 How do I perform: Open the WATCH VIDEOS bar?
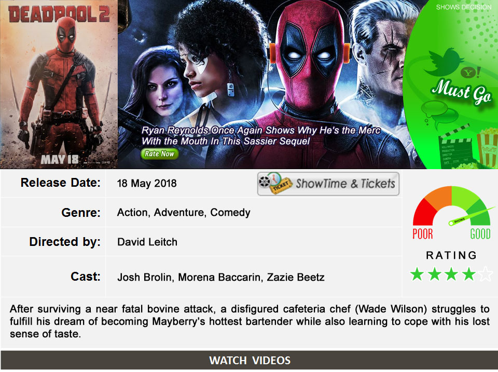click(x=250, y=360)
